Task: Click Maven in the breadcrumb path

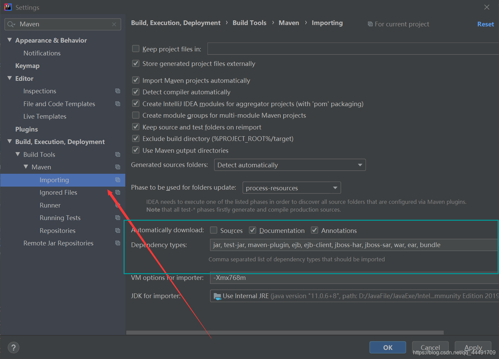Action: 289,23
